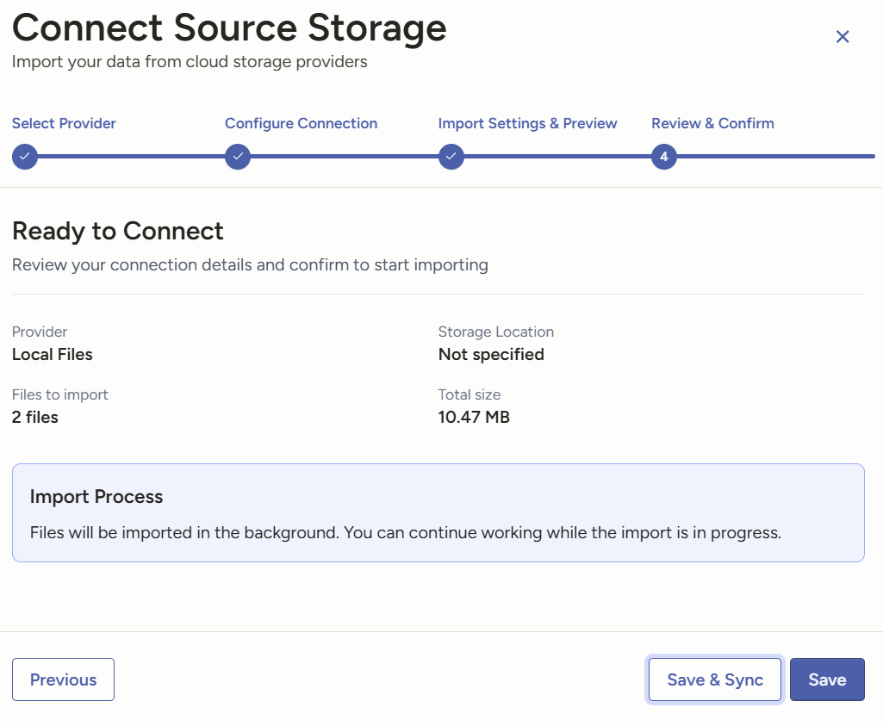The height and width of the screenshot is (726, 883).
Task: Click the Configure Connection step checkmark circle
Action: click(238, 157)
